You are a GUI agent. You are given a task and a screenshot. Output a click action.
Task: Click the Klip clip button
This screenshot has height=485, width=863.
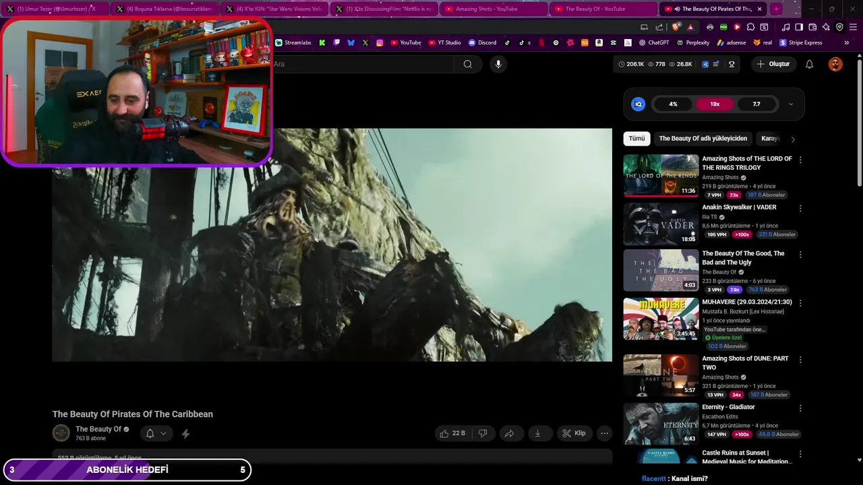574,433
